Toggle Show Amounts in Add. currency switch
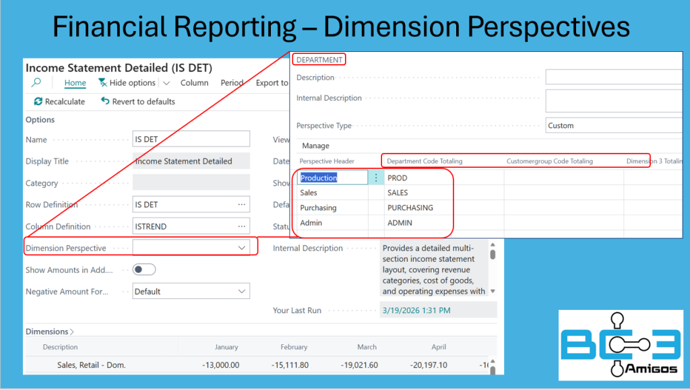Image resolution: width=690 pixels, height=390 pixels. click(144, 270)
